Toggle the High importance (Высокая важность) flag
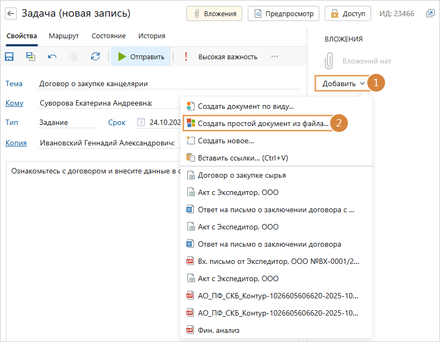 click(x=221, y=57)
